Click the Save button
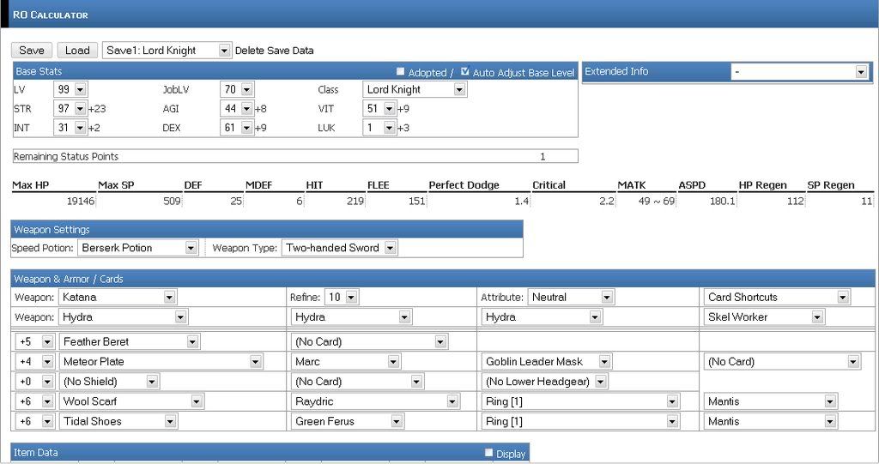This screenshot has height=464, width=879. click(31, 51)
